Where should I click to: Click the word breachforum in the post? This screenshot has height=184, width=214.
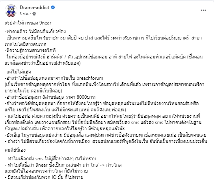coord(90,78)
